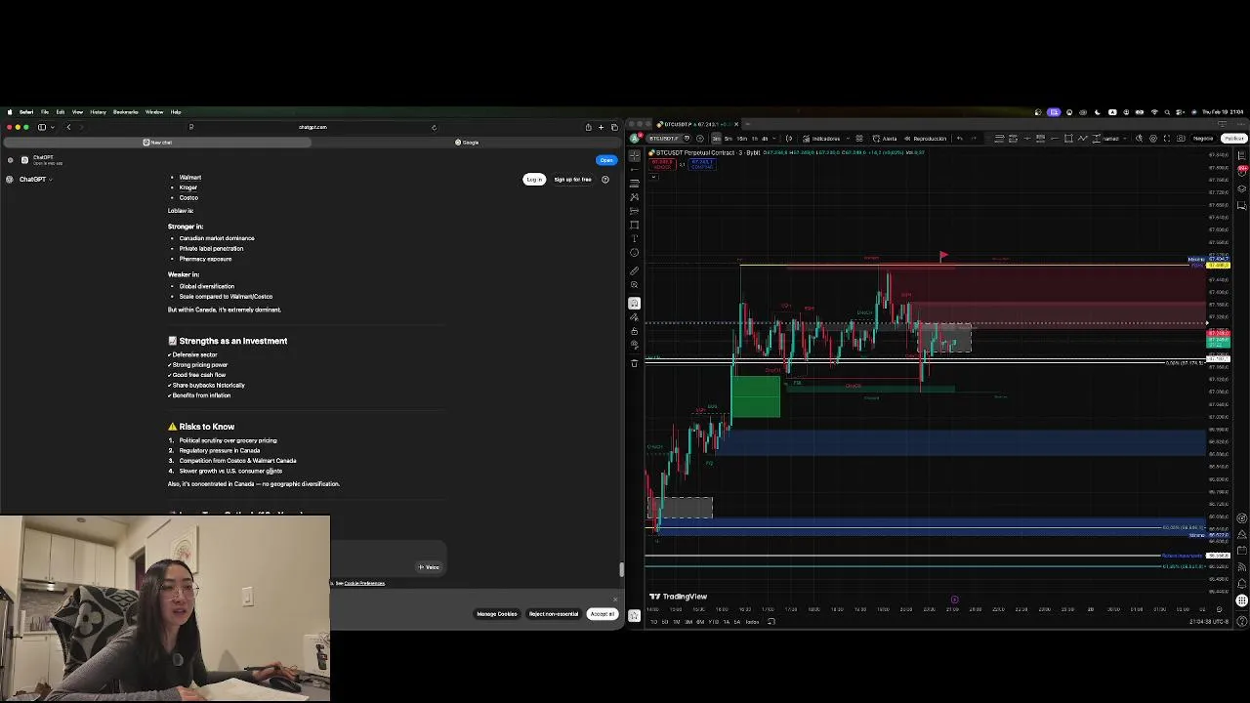Select crosshair cursor tool in TradingView
This screenshot has width=1250, height=703.
point(634,156)
